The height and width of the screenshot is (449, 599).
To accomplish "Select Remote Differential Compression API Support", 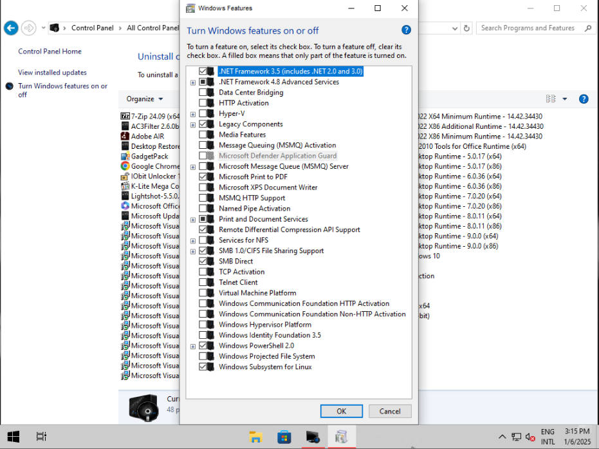I will coord(290,229).
